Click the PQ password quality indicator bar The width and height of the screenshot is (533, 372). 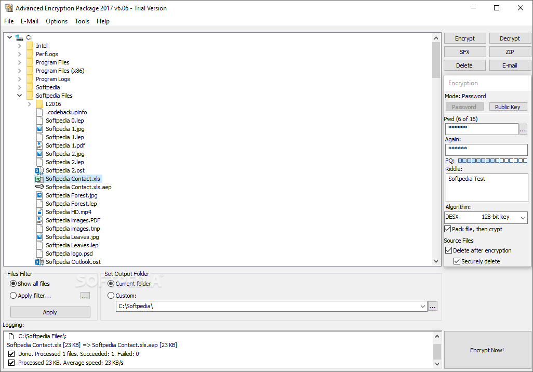pos(492,161)
